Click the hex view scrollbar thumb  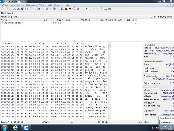tap(110, 47)
